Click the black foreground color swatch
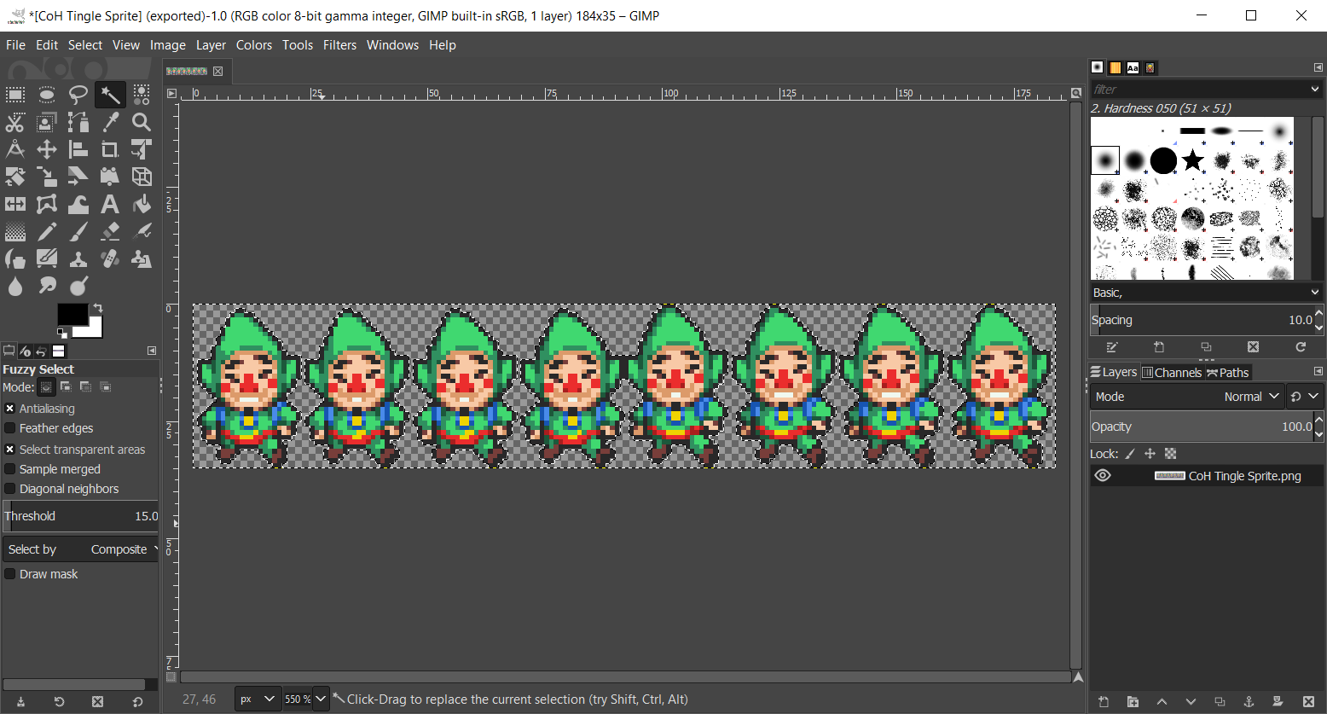The image size is (1327, 714). point(72,315)
